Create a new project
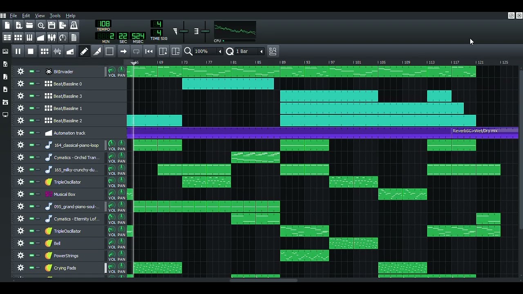The height and width of the screenshot is (294, 523). coord(7,25)
